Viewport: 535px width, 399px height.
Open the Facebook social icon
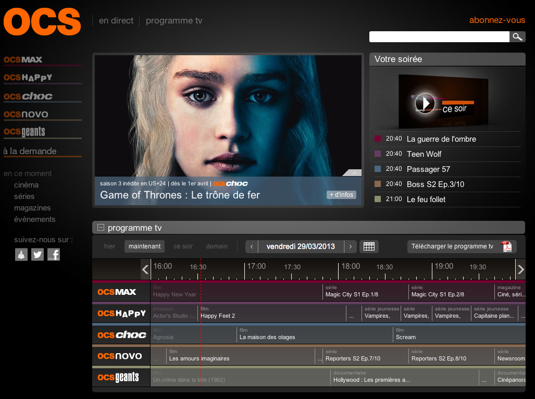pyautogui.click(x=54, y=254)
